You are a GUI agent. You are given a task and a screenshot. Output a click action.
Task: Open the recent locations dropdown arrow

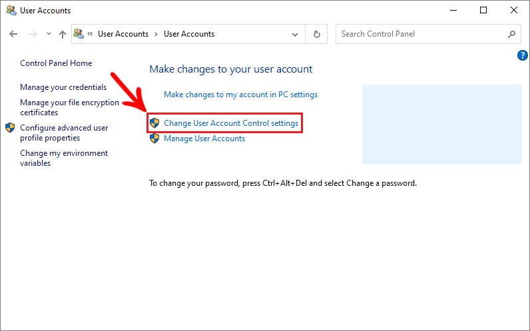49,34
